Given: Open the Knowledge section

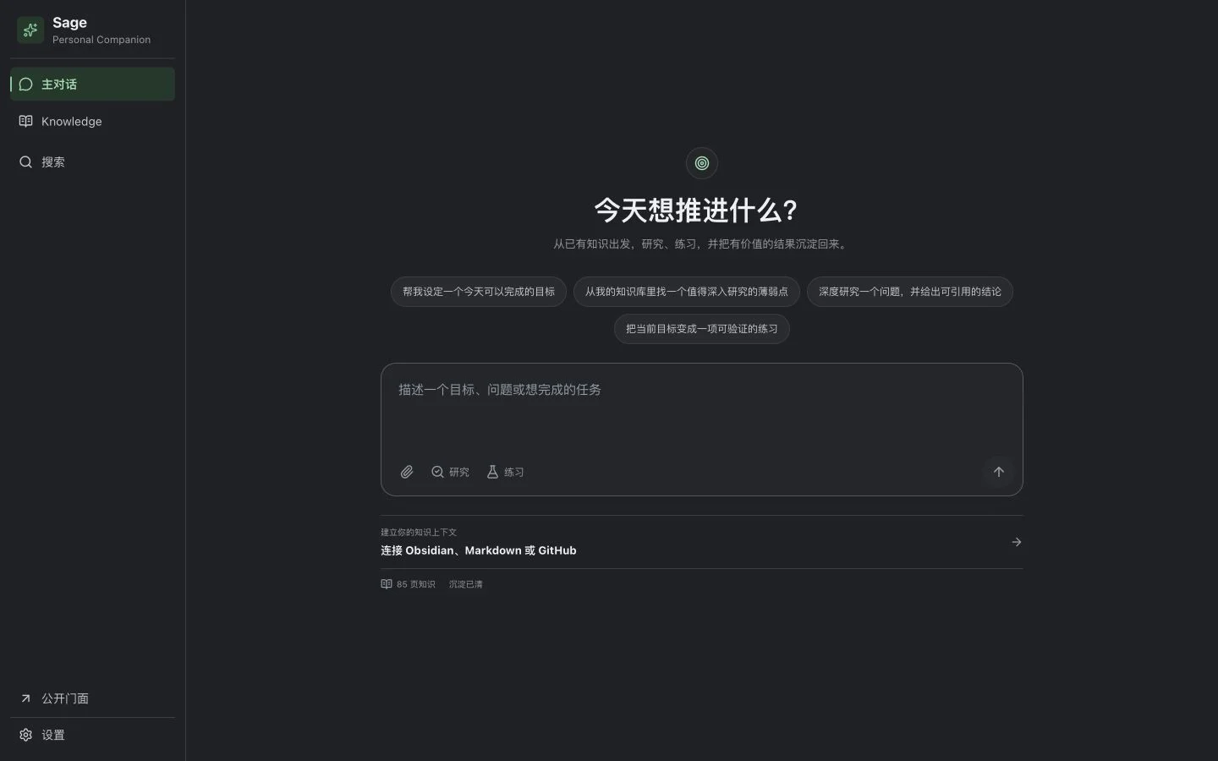Looking at the screenshot, I should click(92, 121).
